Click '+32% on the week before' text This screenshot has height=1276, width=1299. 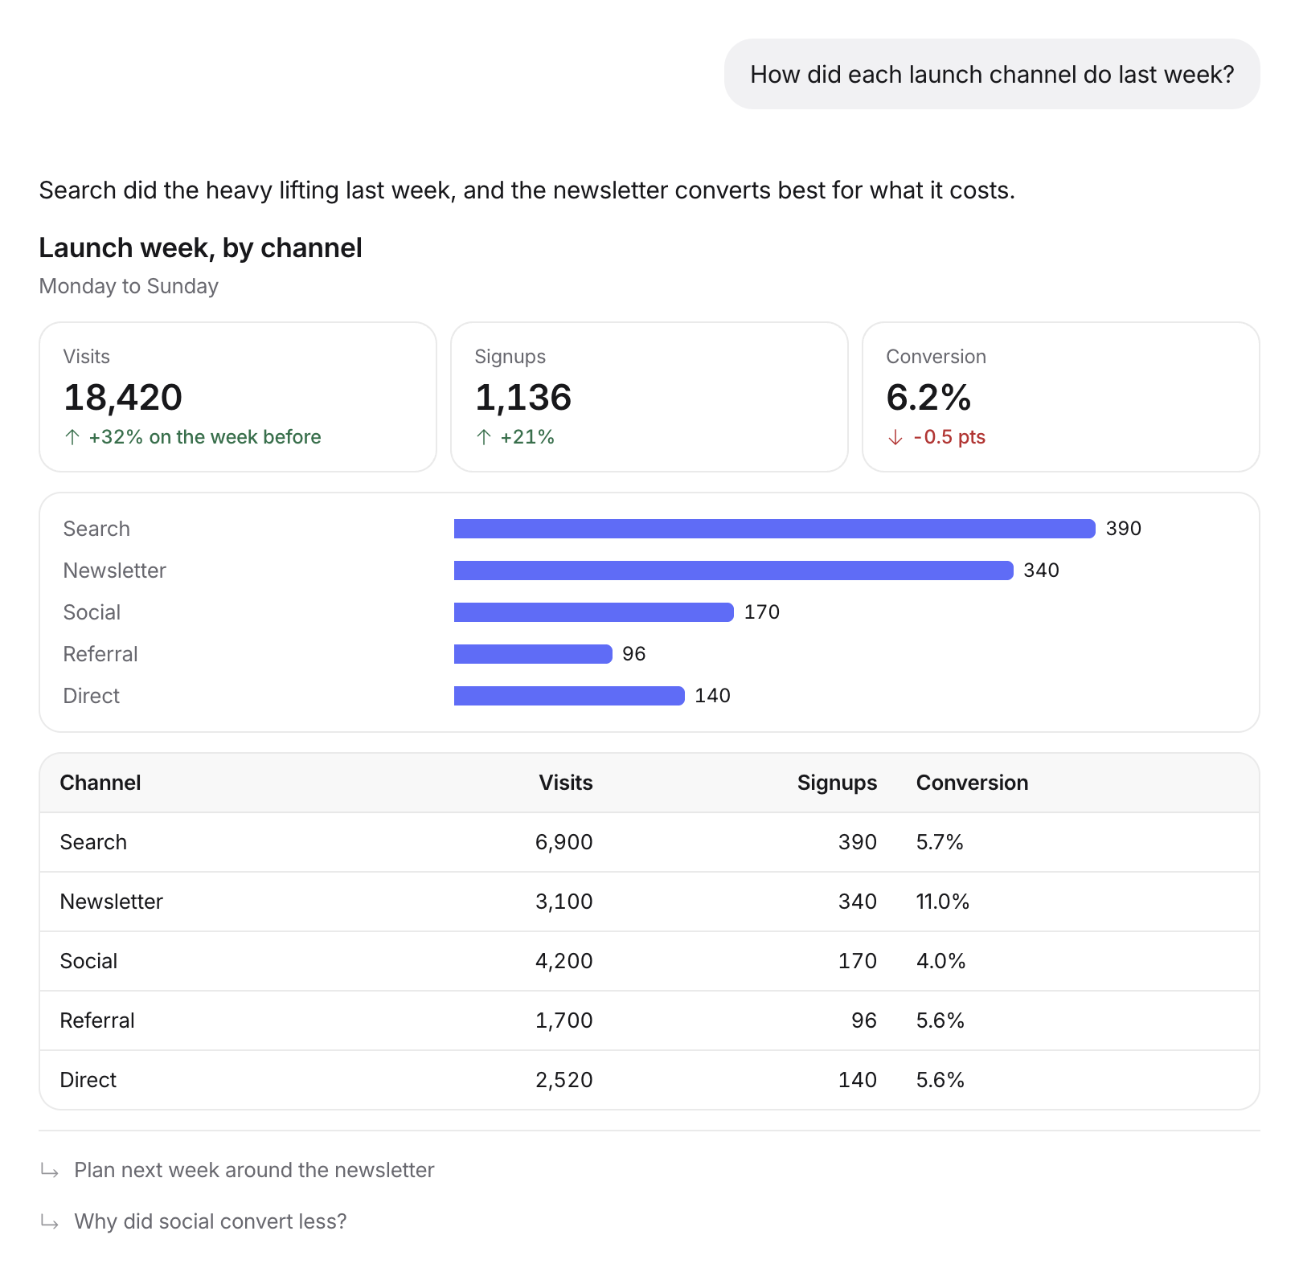click(205, 437)
